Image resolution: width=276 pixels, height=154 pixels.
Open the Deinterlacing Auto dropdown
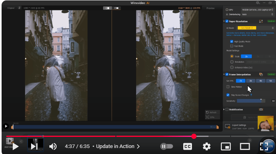[x=257, y=14]
